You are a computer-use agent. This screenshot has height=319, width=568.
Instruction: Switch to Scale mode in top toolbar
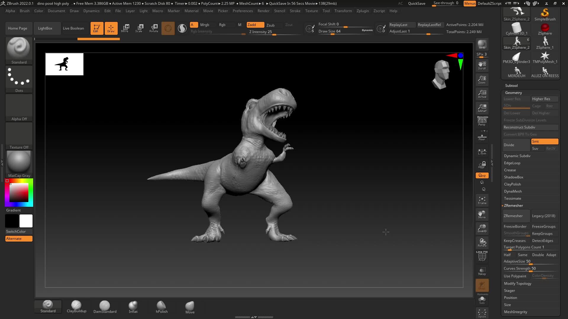tap(139, 28)
